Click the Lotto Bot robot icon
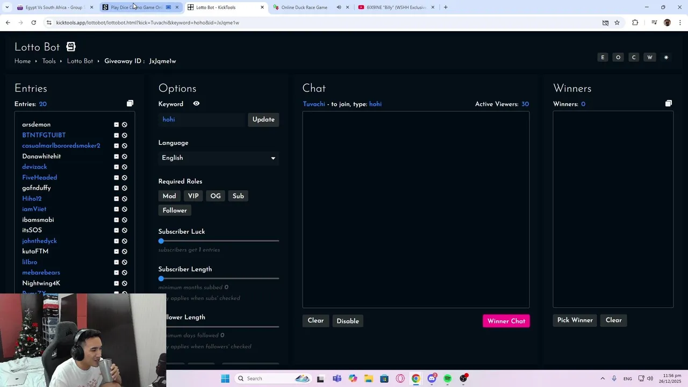Screen dimensions: 688x387 tap(71, 47)
